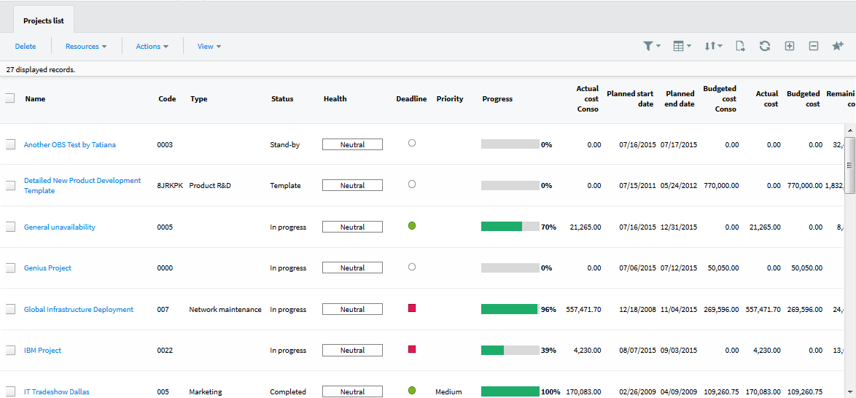Click IBM Project 39% progress bar
The width and height of the screenshot is (856, 398).
pos(510,350)
